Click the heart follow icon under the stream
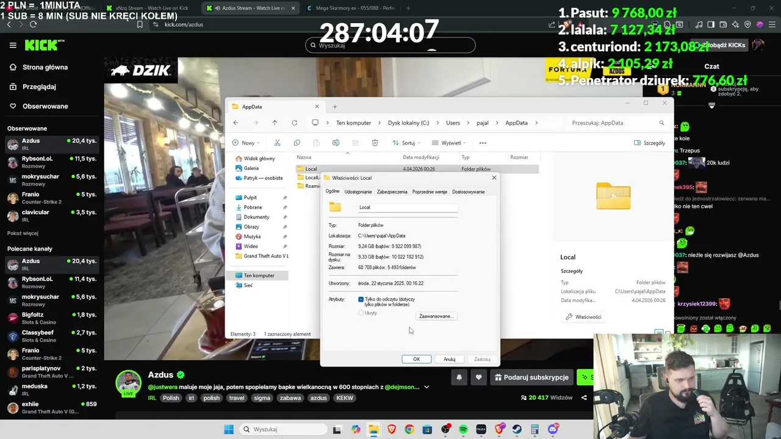The height and width of the screenshot is (439, 781). point(478,377)
